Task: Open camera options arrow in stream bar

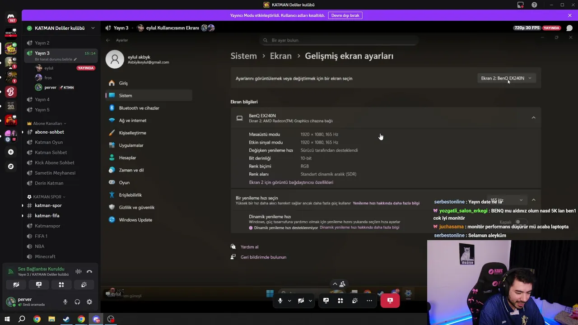Action: (310, 301)
